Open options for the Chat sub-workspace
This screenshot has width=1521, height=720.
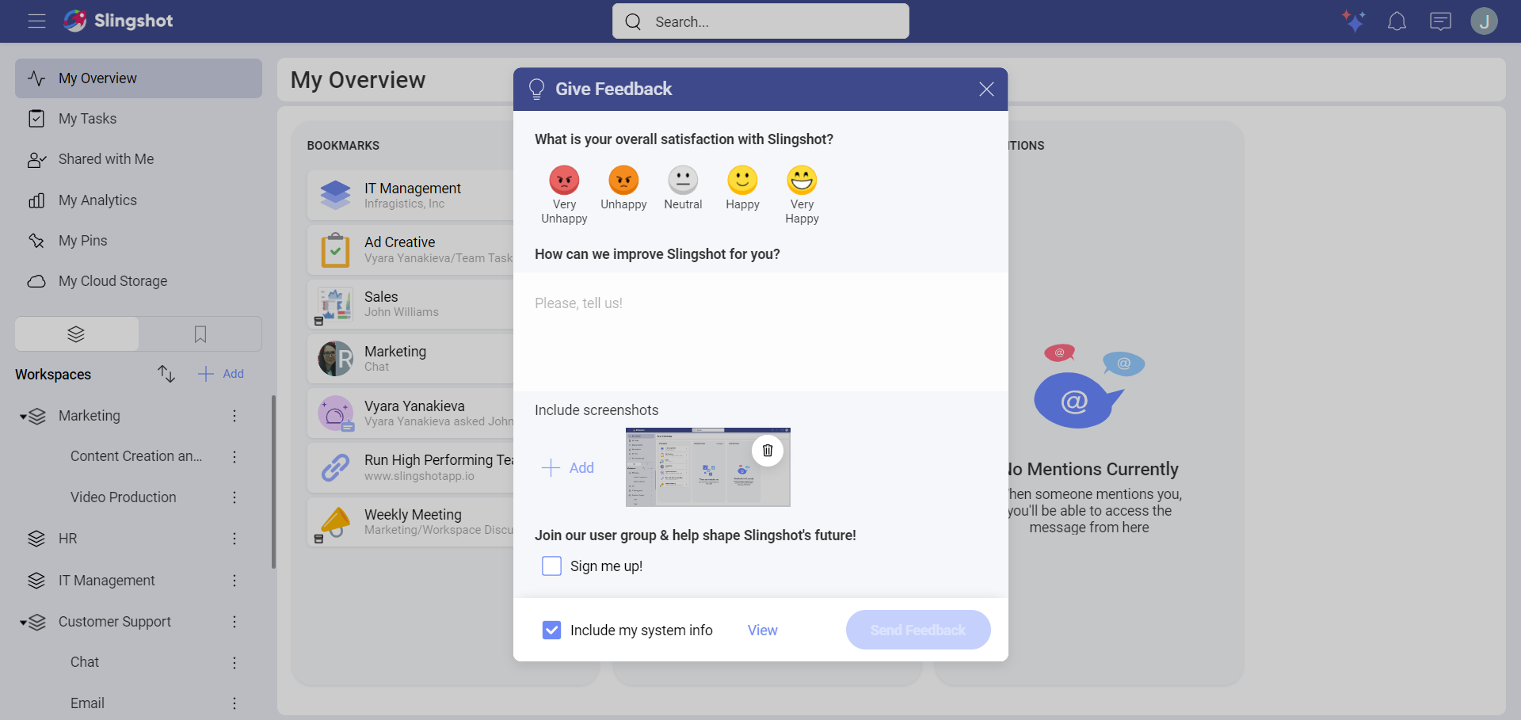(x=234, y=662)
